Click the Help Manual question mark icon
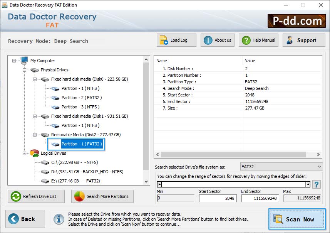 point(246,40)
